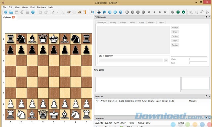Viewport: 212px width, 127px height.
Task: Click the white king on e1
Action: tap(54, 114)
